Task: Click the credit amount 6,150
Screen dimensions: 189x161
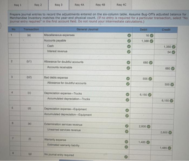Action: [x=165, y=100]
